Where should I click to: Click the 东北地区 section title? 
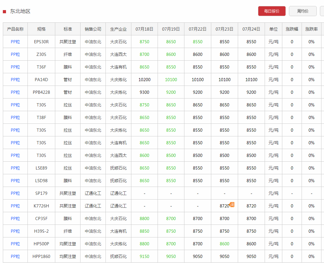pyautogui.click(x=20, y=11)
